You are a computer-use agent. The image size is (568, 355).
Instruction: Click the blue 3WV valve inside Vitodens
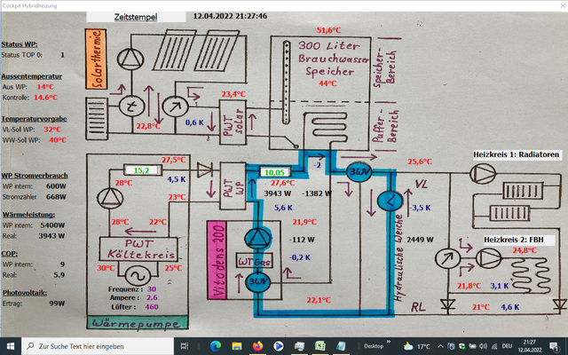click(x=257, y=282)
